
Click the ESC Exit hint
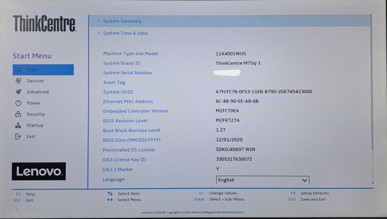pos(23,200)
